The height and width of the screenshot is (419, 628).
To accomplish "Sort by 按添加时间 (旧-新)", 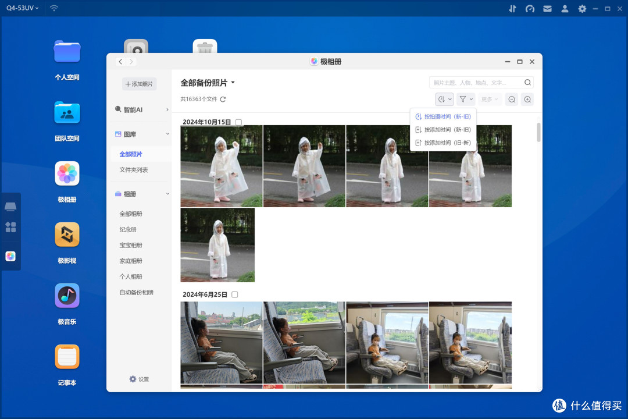I will [443, 143].
